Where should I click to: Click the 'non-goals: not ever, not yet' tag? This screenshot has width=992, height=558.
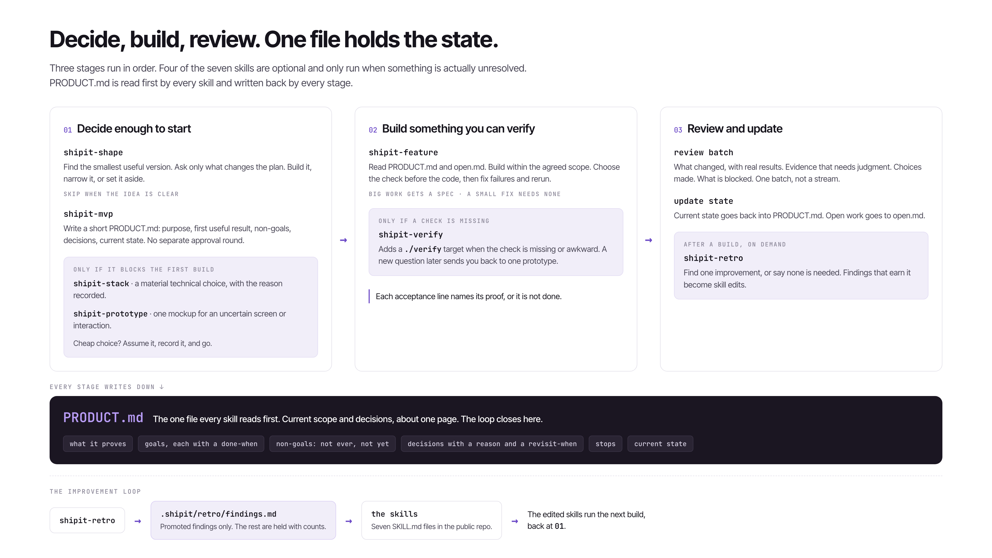[x=332, y=444]
